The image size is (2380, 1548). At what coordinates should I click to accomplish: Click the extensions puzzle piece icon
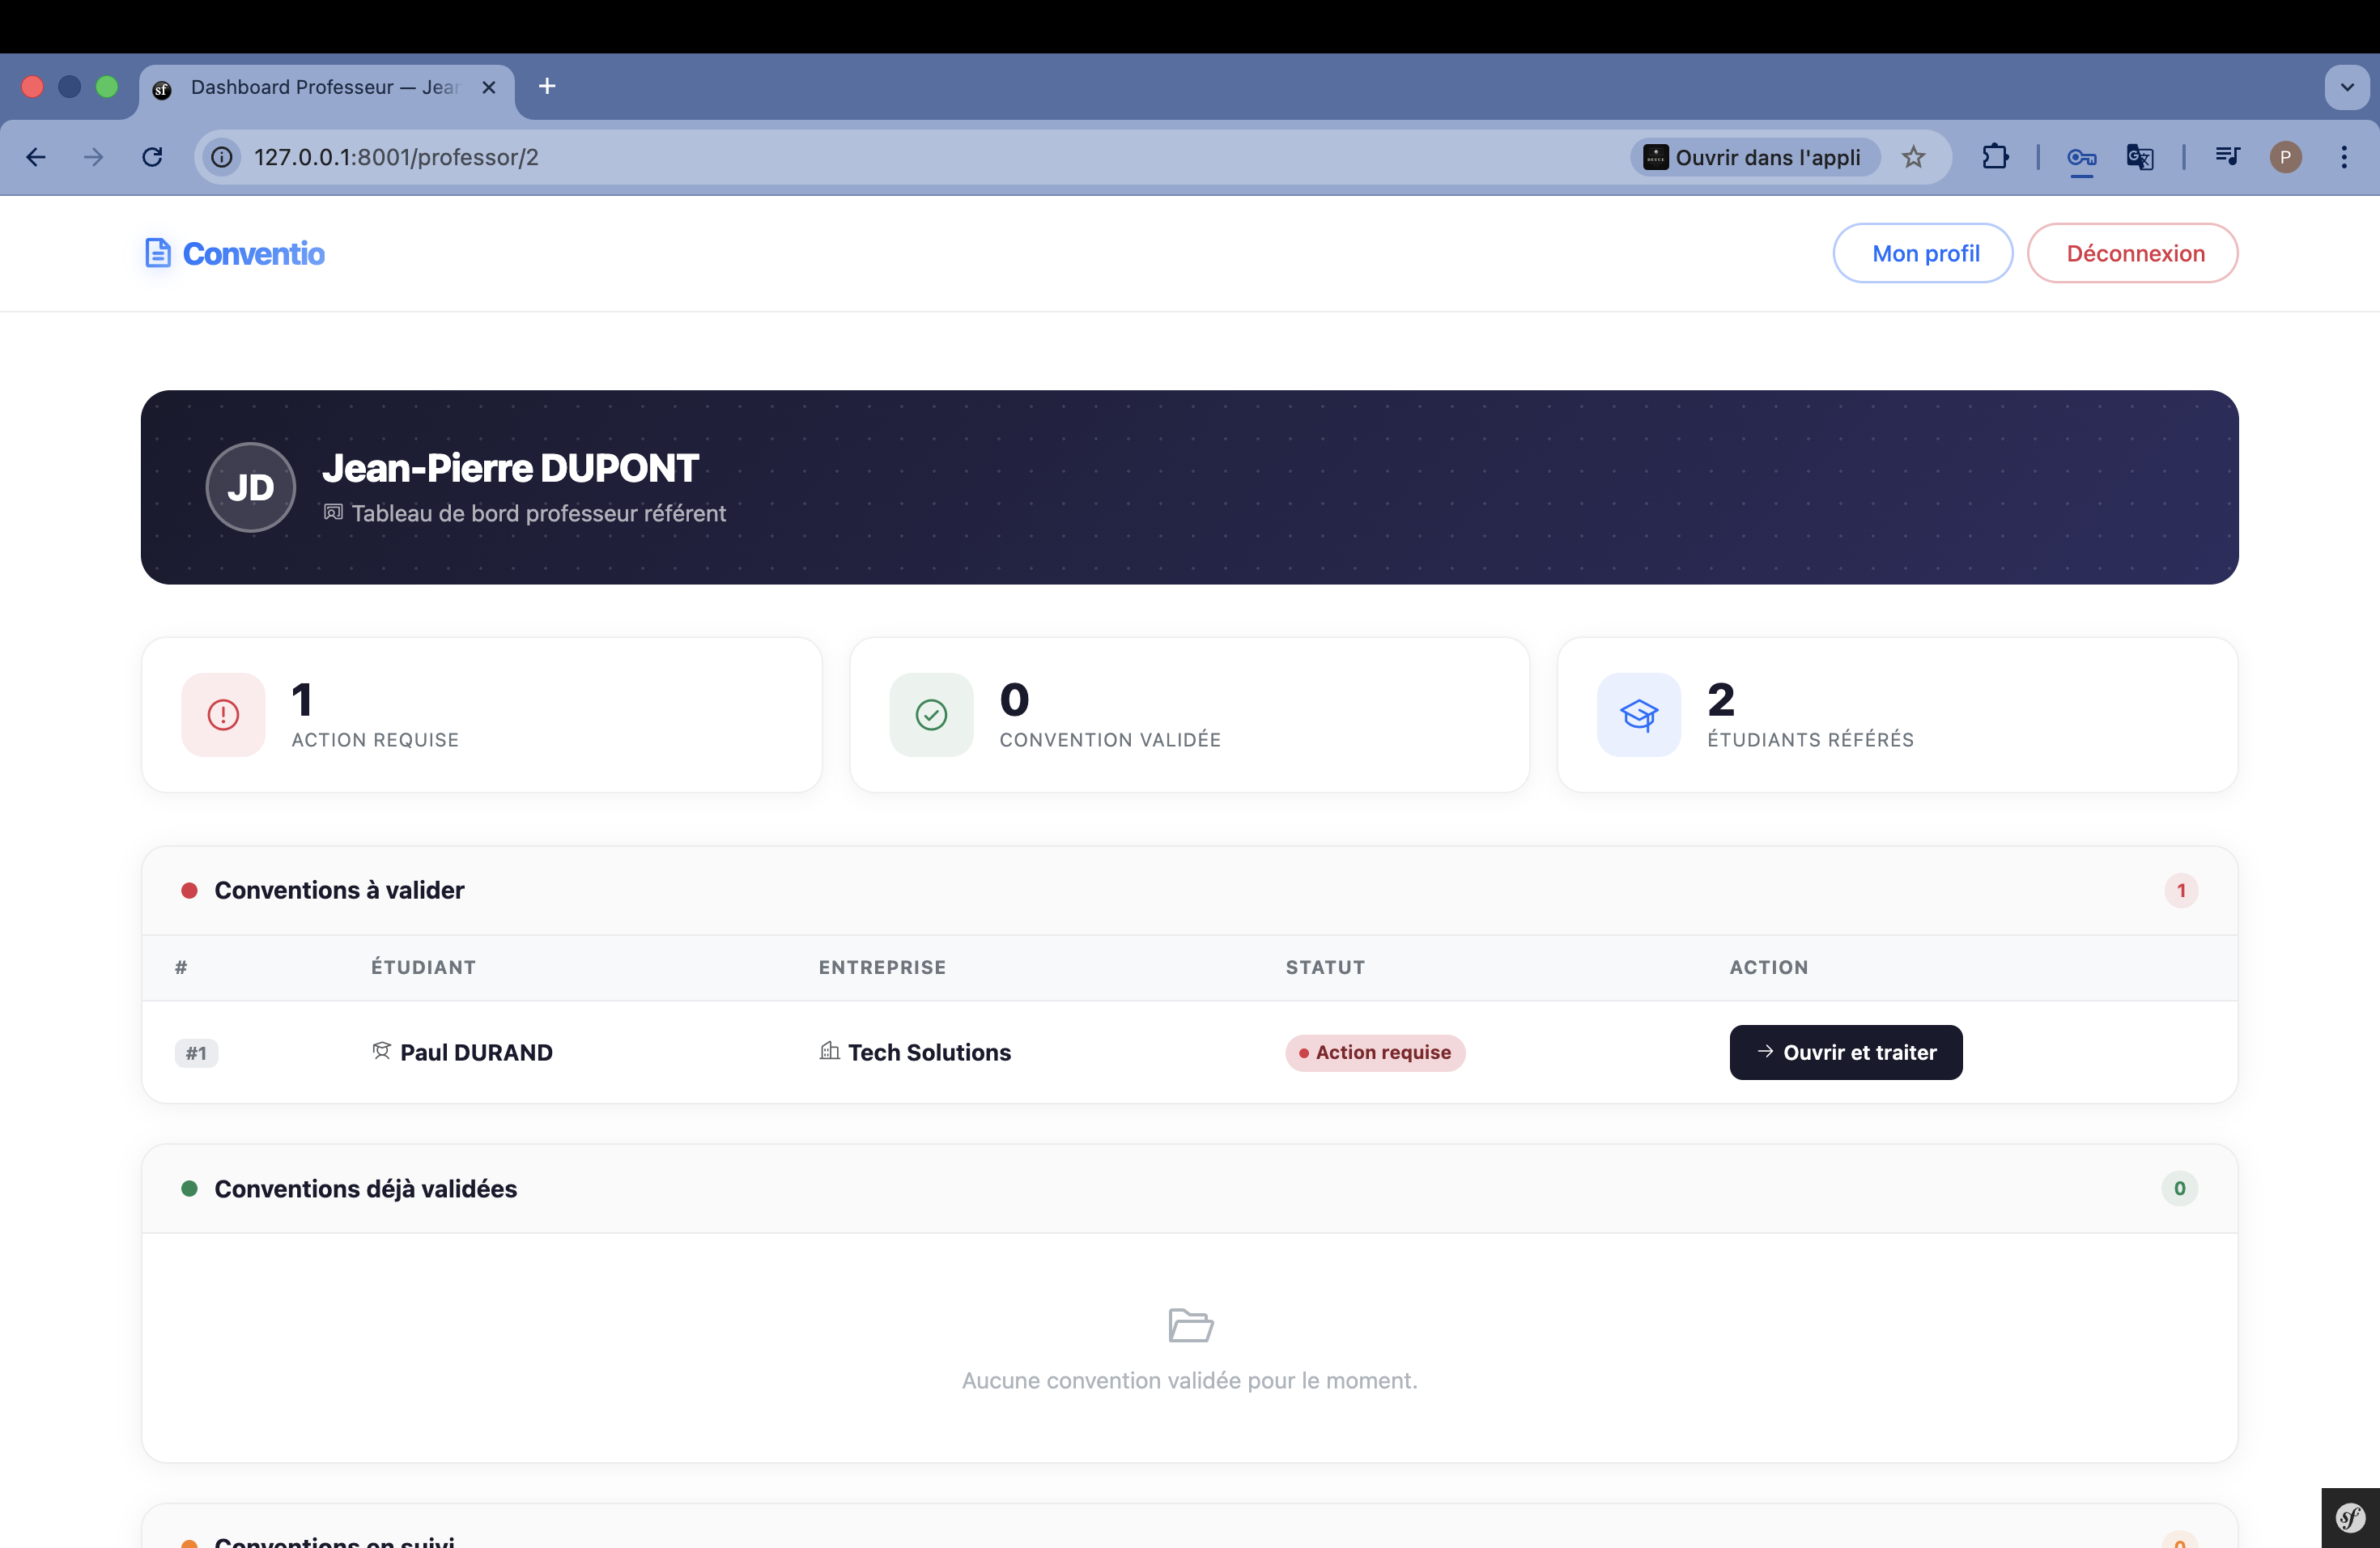pyautogui.click(x=1996, y=157)
